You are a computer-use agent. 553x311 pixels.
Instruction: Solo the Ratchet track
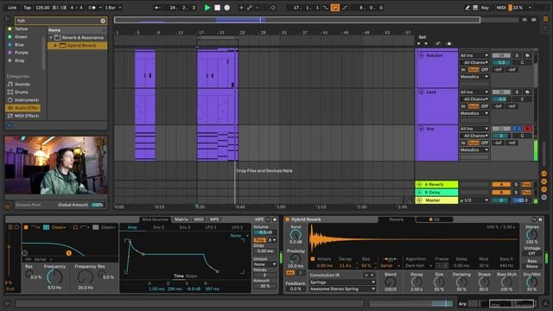pyautogui.click(x=517, y=55)
